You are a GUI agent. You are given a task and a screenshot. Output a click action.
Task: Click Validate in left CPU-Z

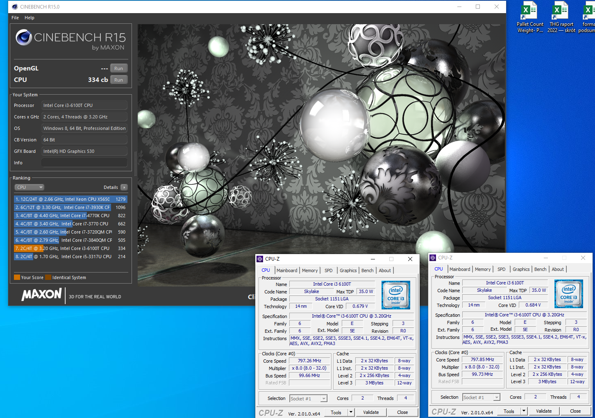(371, 413)
